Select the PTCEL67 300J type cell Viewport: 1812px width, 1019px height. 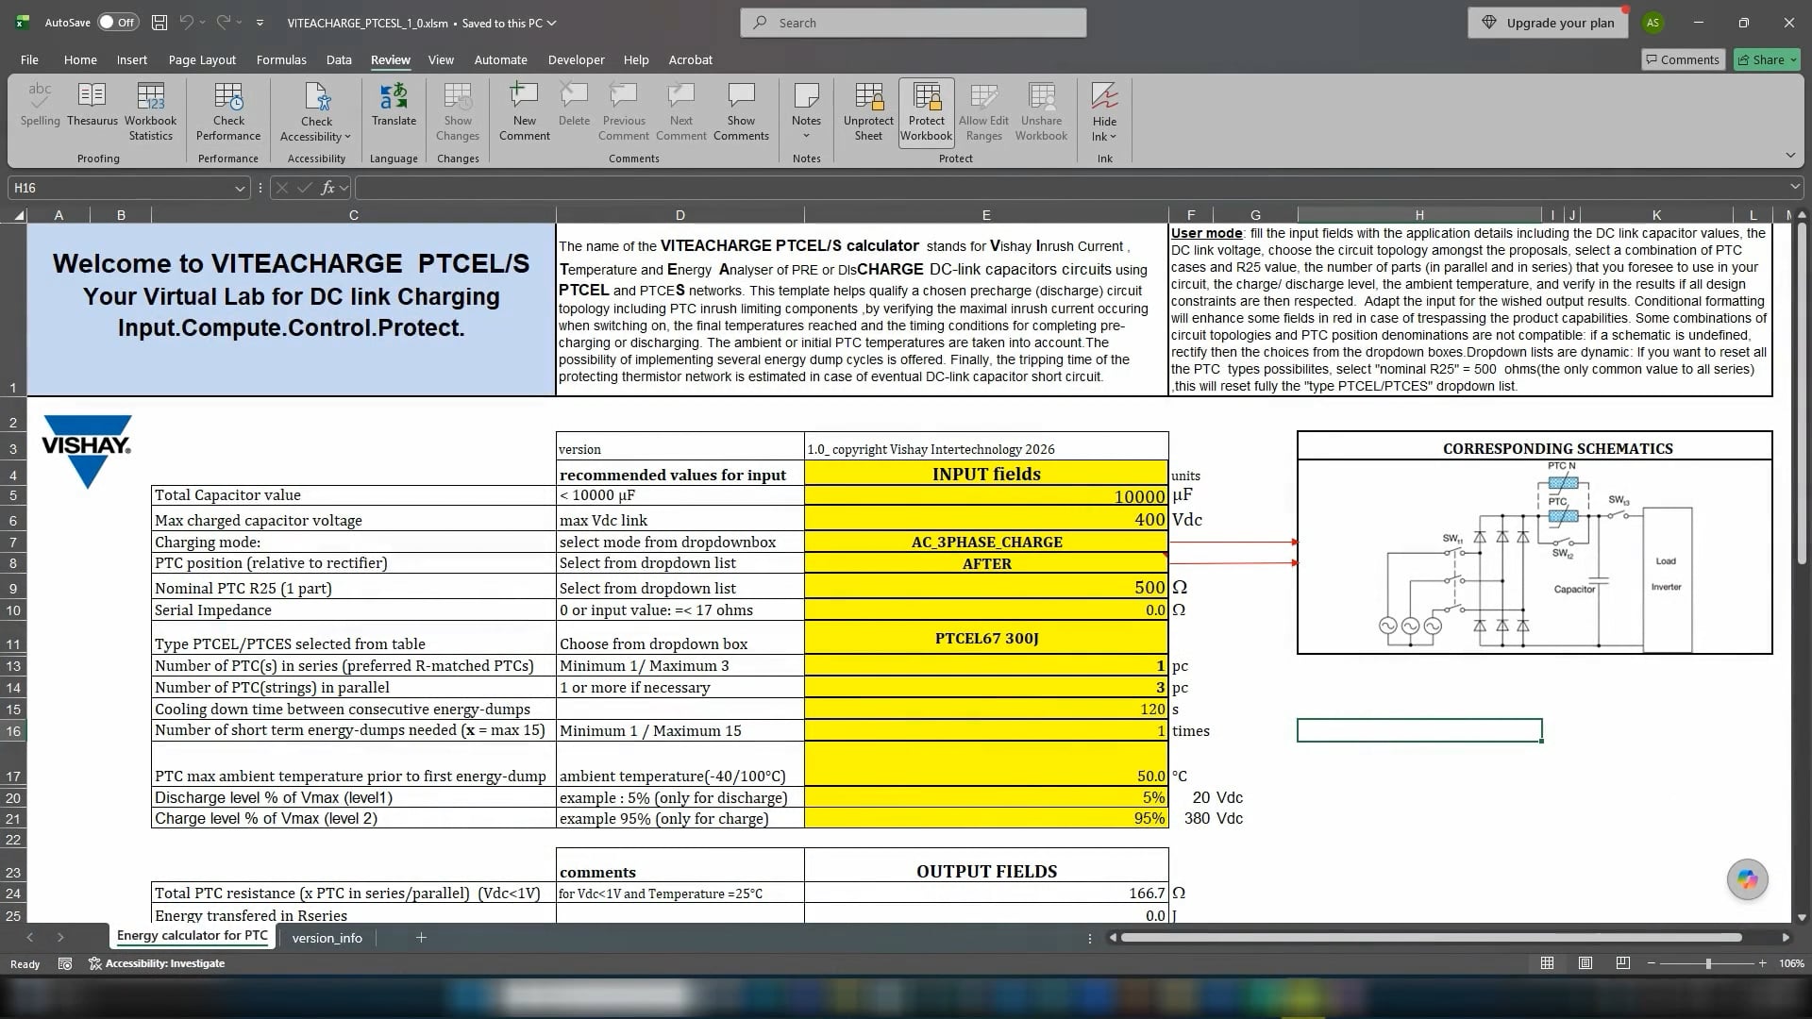coord(986,638)
